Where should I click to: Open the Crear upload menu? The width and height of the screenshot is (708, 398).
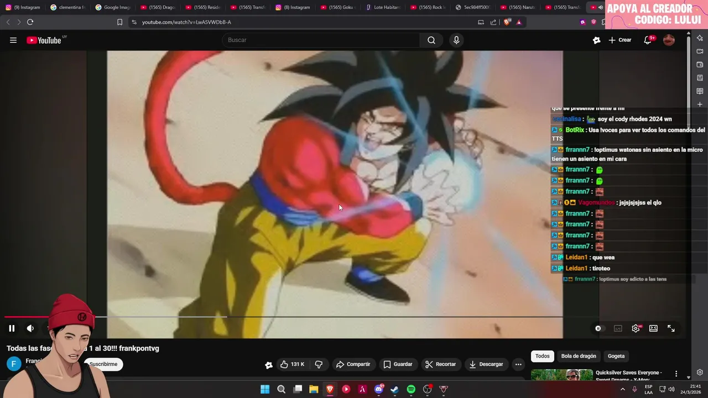[x=620, y=40]
